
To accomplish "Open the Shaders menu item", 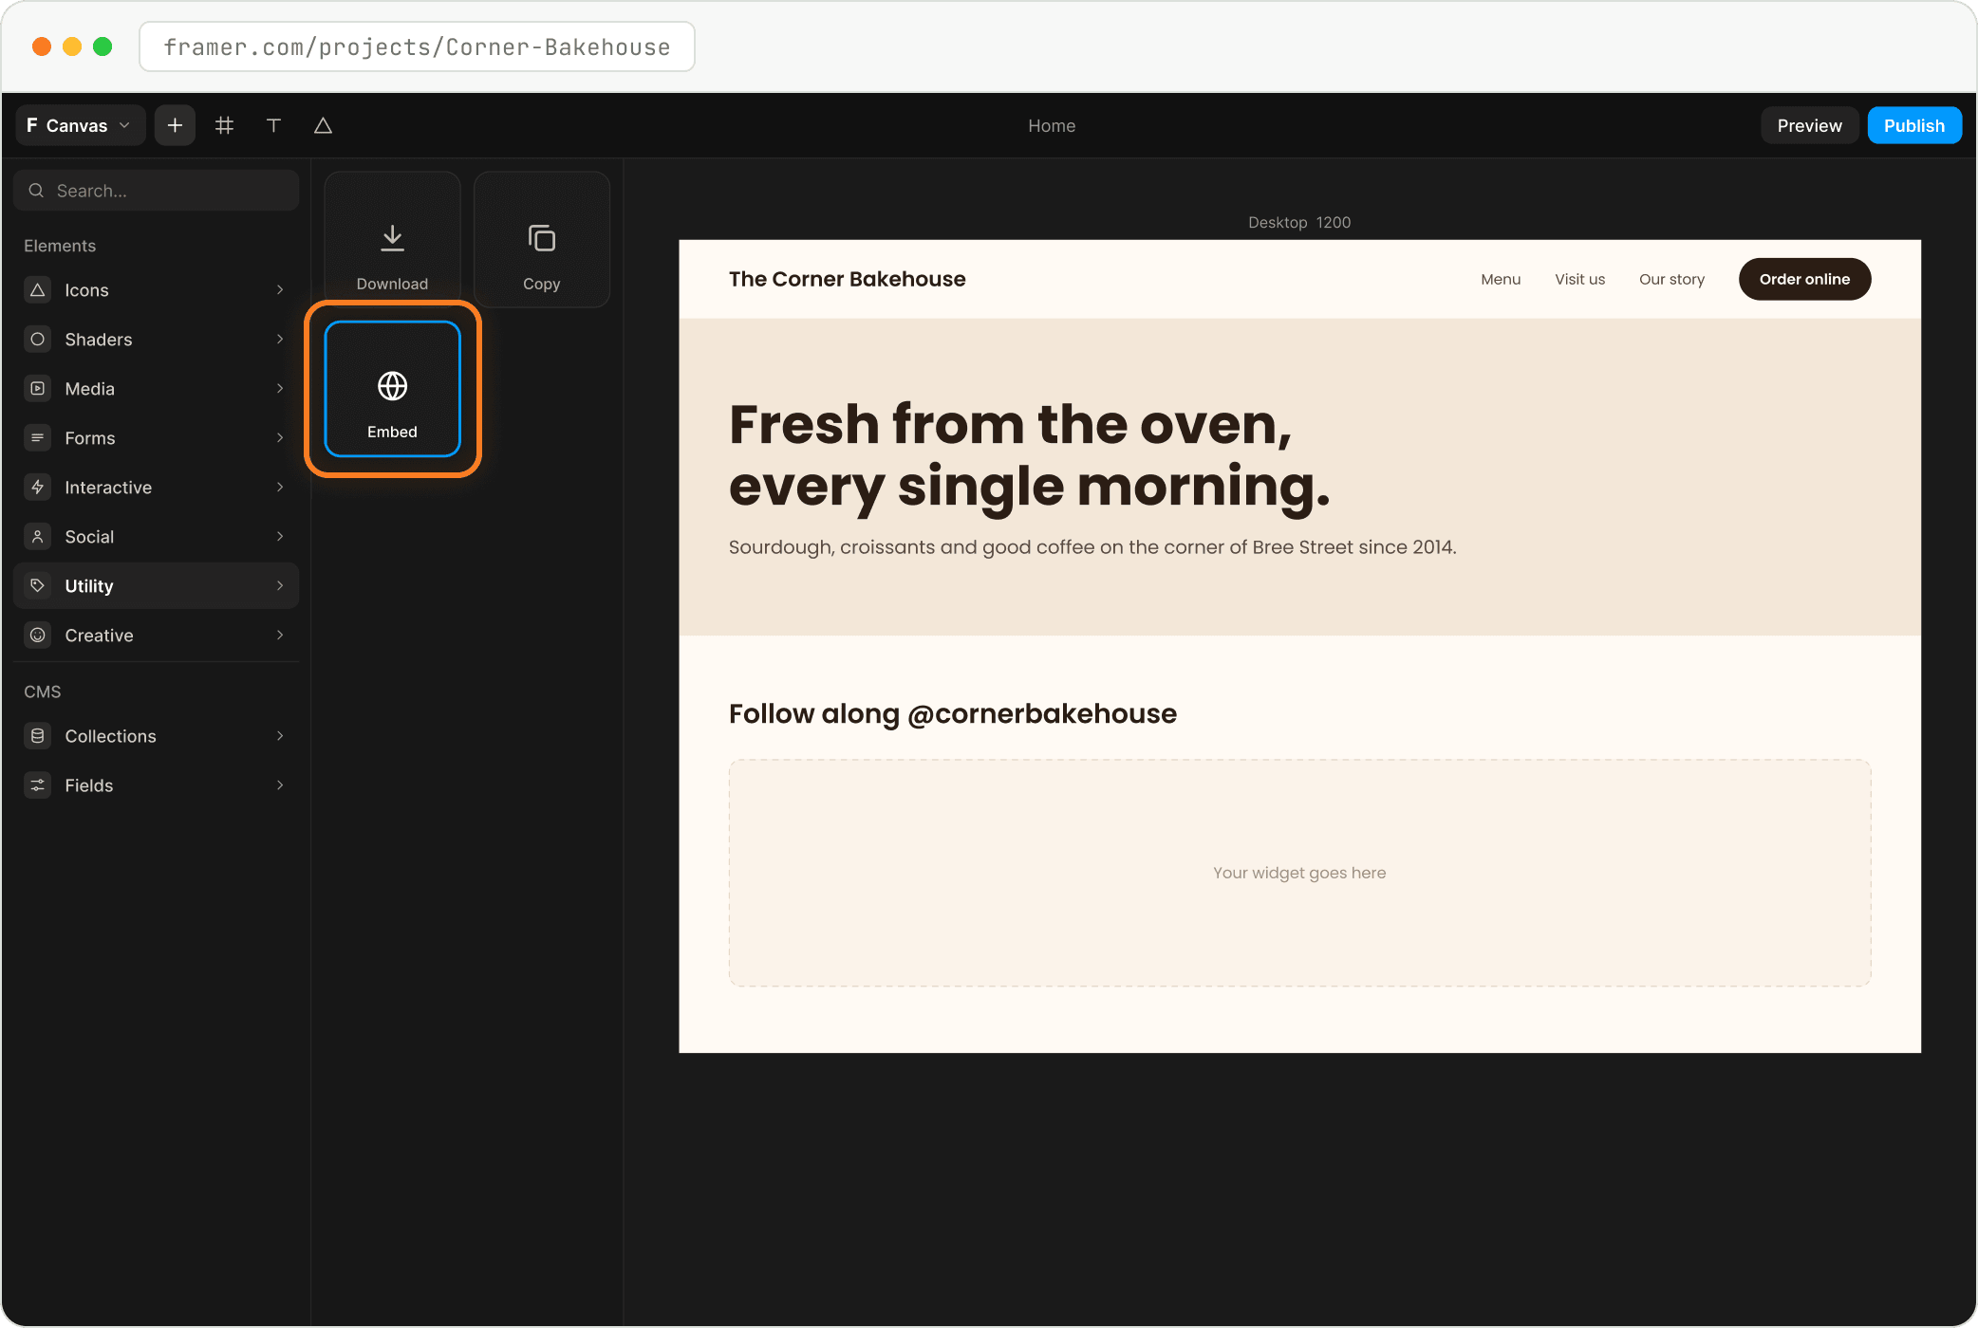I will tap(157, 340).
